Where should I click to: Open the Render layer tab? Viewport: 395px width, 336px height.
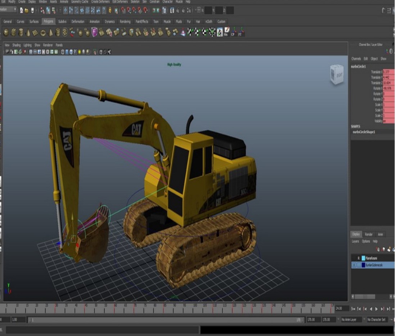(x=369, y=234)
